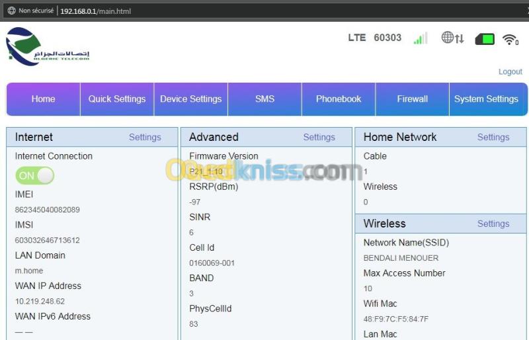Click the Logout link

pyautogui.click(x=510, y=71)
